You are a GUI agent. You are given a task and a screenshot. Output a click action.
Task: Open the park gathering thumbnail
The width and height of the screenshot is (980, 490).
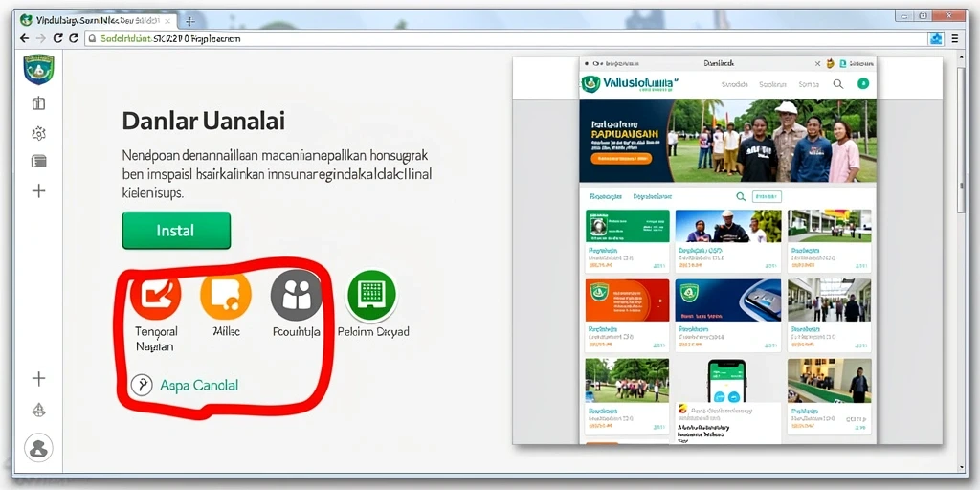[628, 380]
